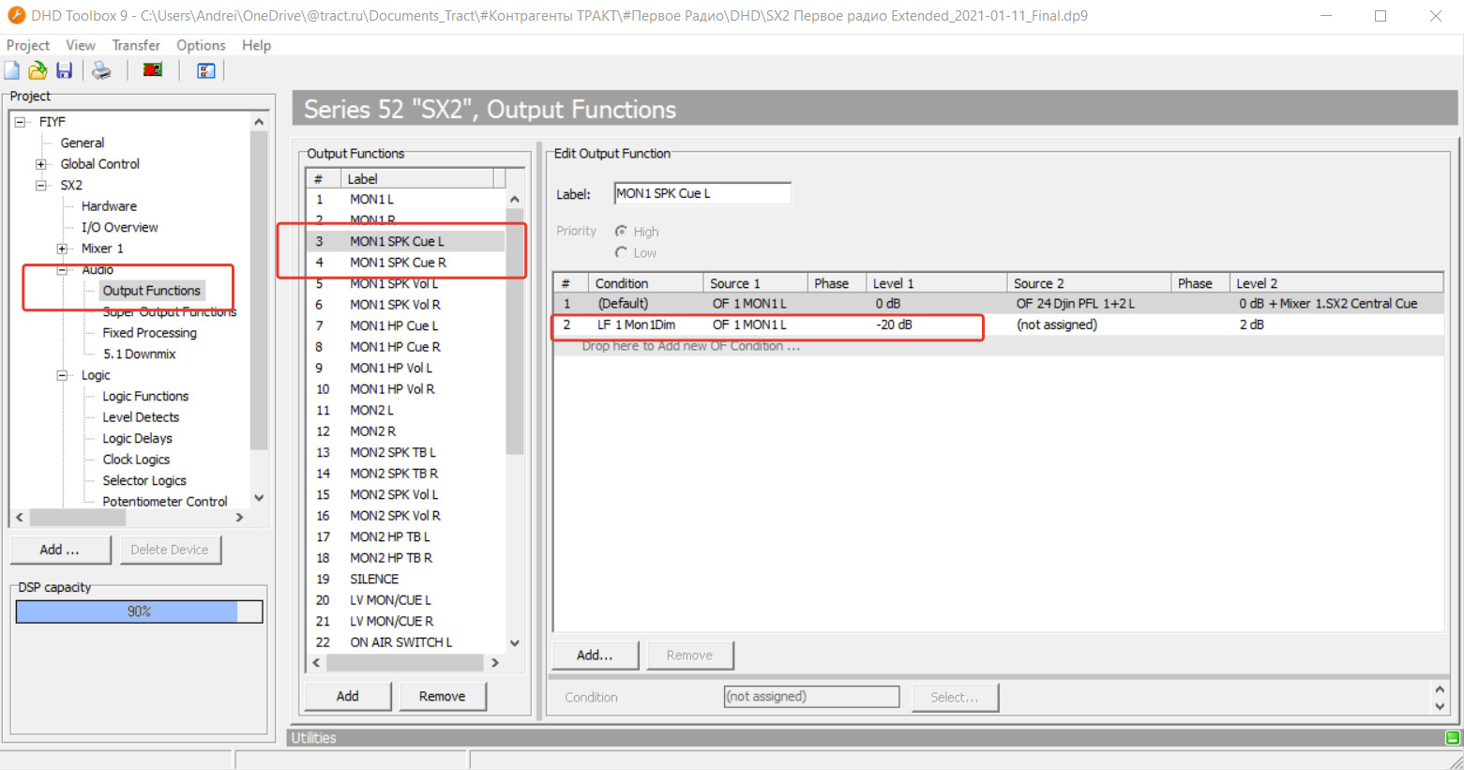Print using the printer toolbar icon

[101, 70]
